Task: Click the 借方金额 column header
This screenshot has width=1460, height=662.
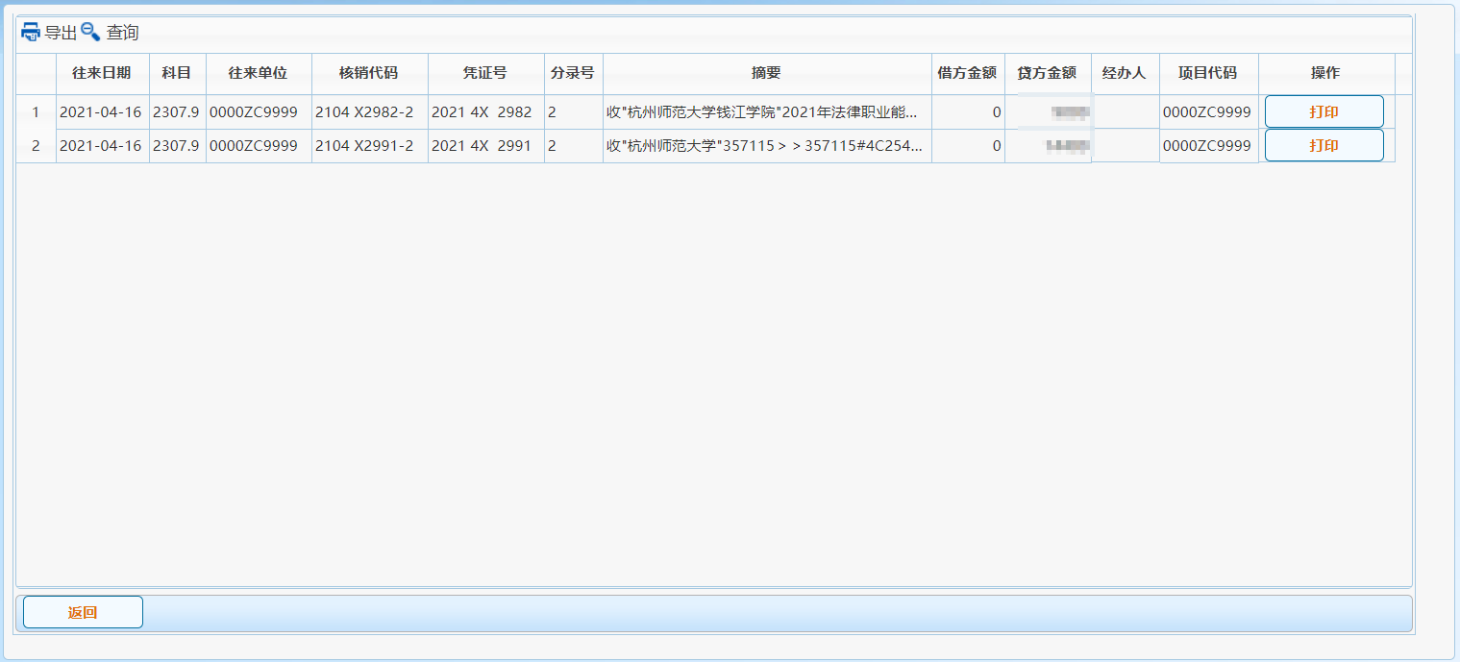Action: pos(967,73)
